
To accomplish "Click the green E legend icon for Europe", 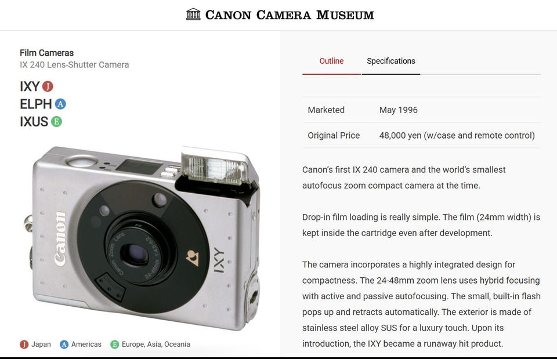I will (114, 345).
